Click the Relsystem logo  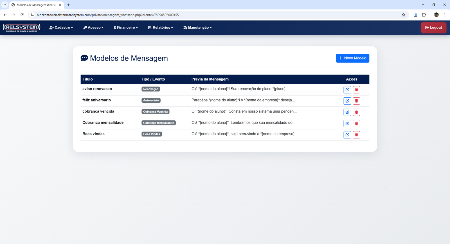22,28
